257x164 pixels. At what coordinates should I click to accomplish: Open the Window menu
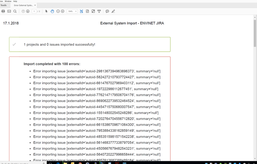(8, 1)
